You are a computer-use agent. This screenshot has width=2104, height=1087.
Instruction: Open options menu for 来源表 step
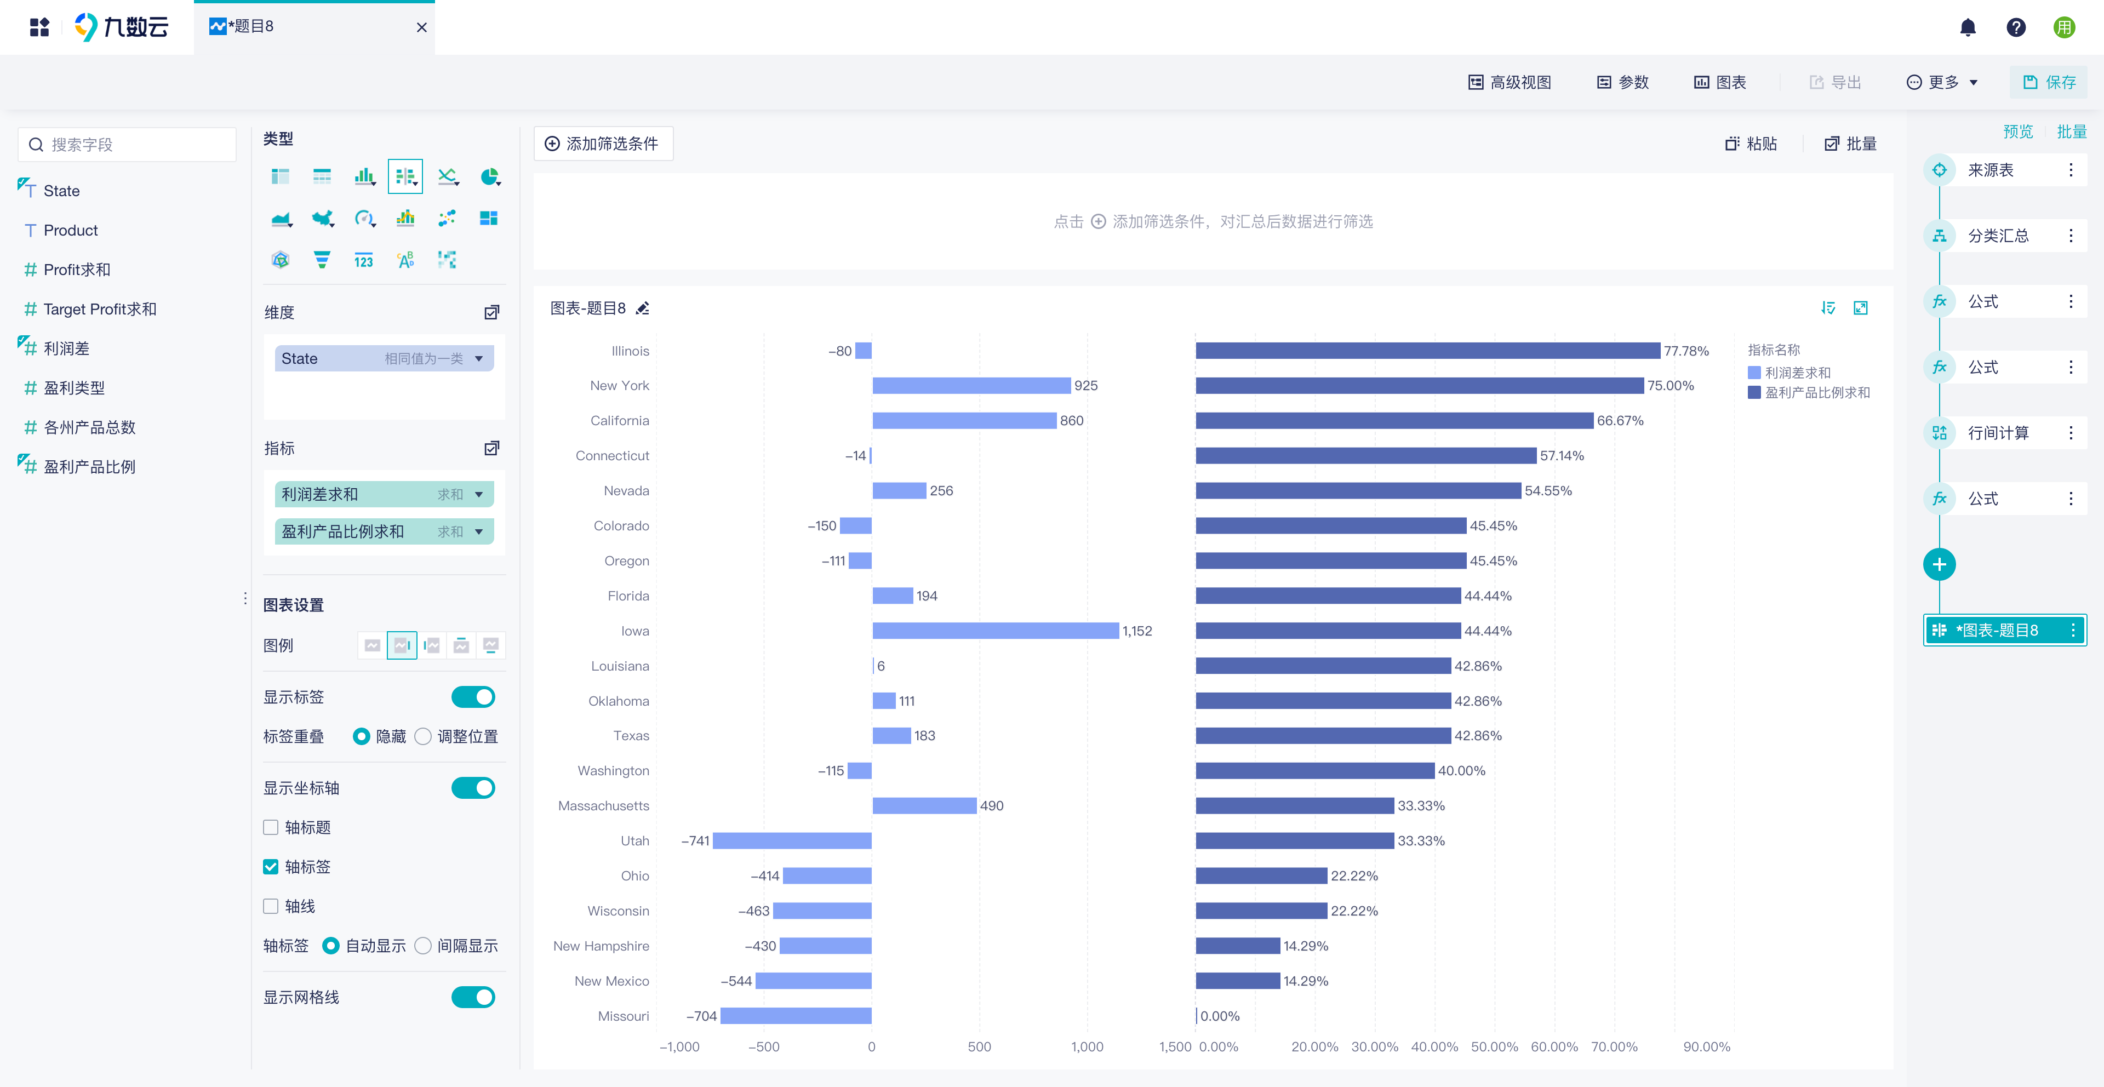2071,170
